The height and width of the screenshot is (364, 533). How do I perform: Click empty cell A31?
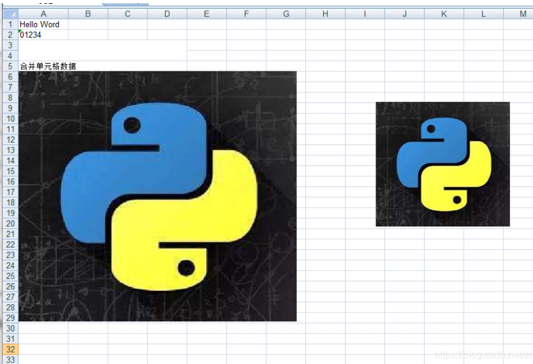tap(43, 339)
